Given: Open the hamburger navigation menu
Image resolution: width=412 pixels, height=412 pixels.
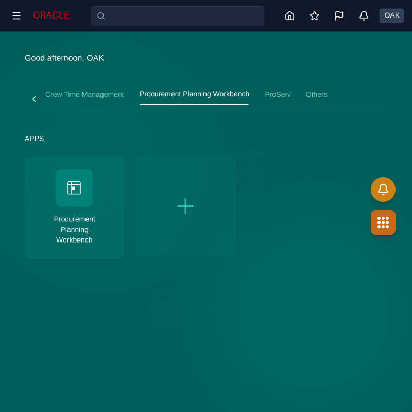Looking at the screenshot, I should point(16,16).
